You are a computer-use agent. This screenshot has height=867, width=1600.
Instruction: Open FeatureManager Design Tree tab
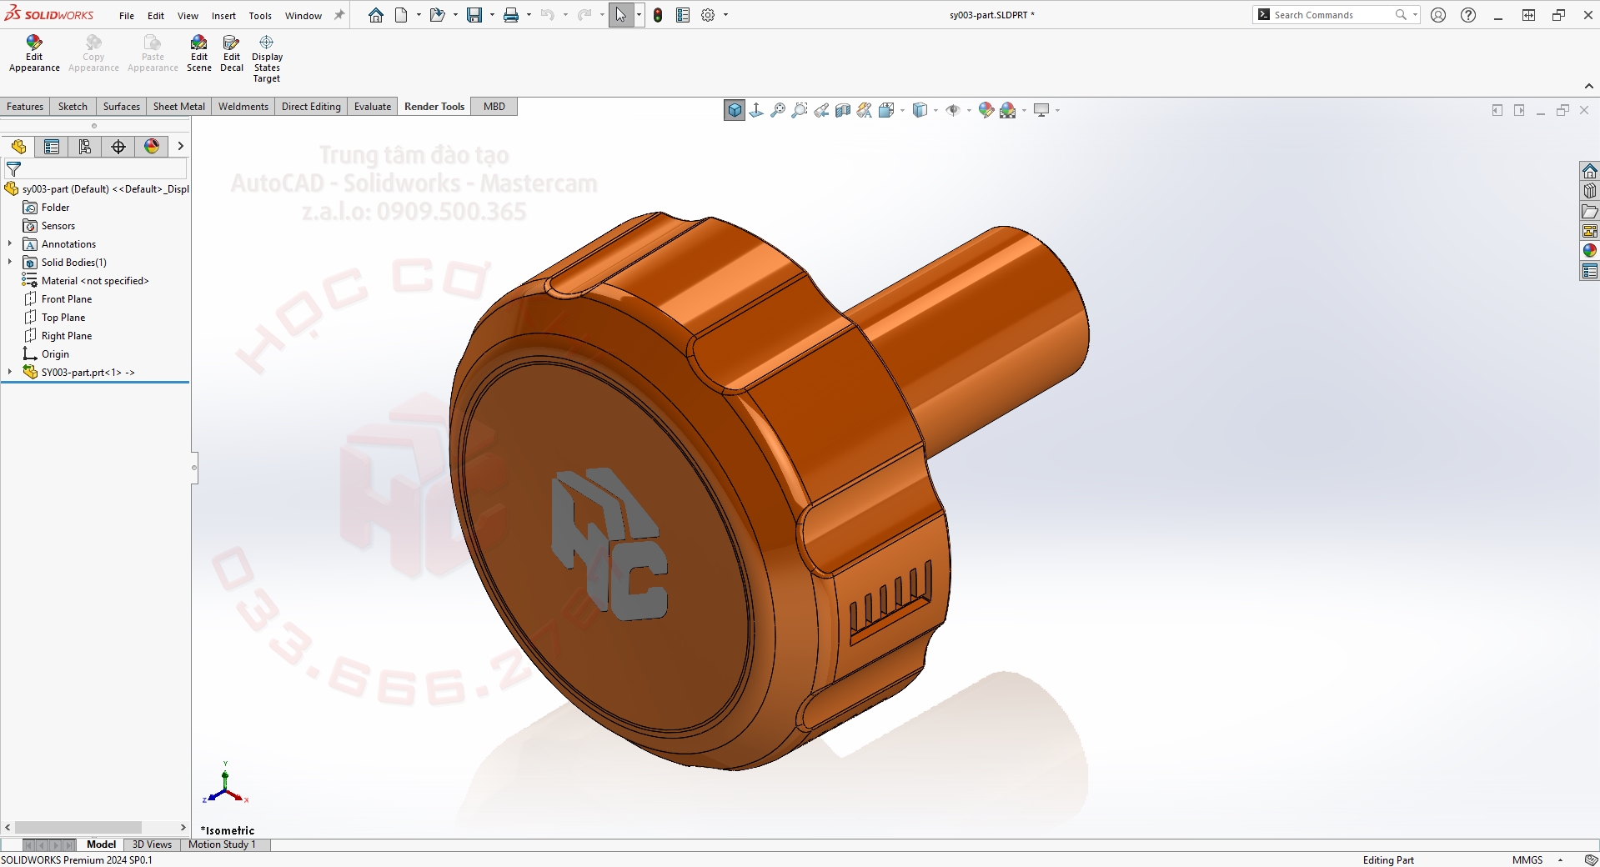(x=18, y=147)
